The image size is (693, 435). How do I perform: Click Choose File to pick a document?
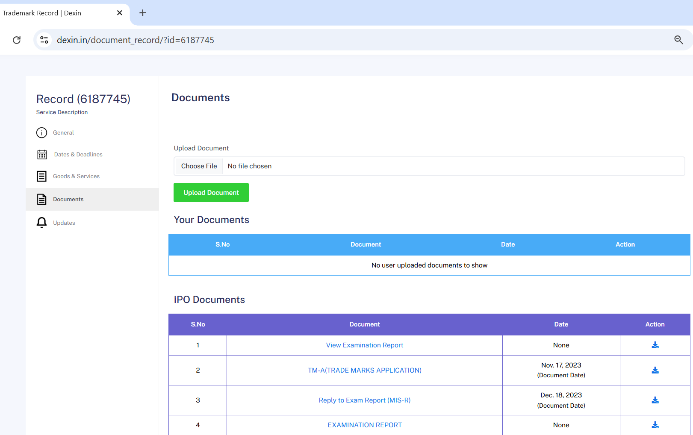click(x=198, y=166)
